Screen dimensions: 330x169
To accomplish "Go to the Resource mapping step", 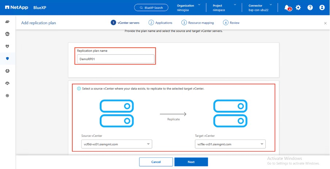I will tap(198, 23).
